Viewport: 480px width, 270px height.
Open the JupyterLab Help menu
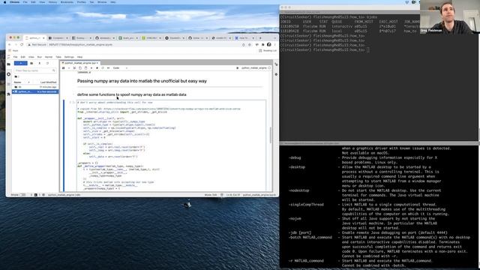pos(80,57)
